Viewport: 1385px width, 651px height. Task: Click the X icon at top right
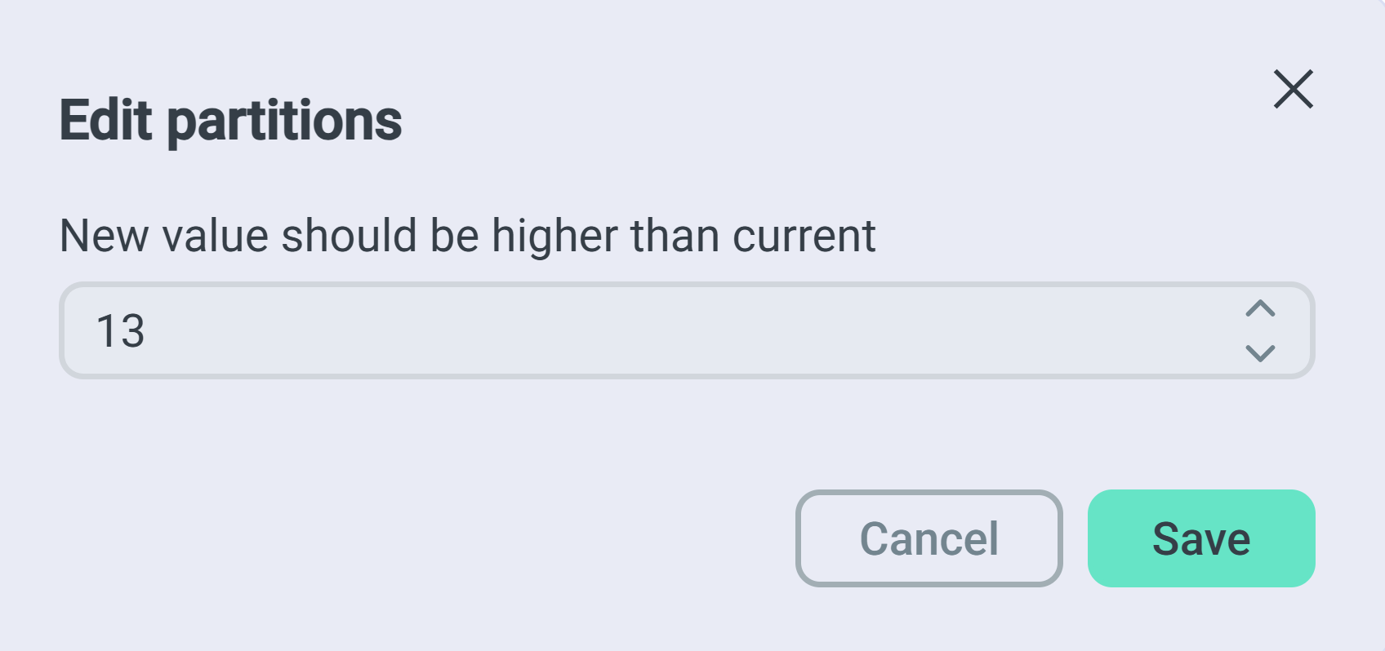coord(1294,89)
